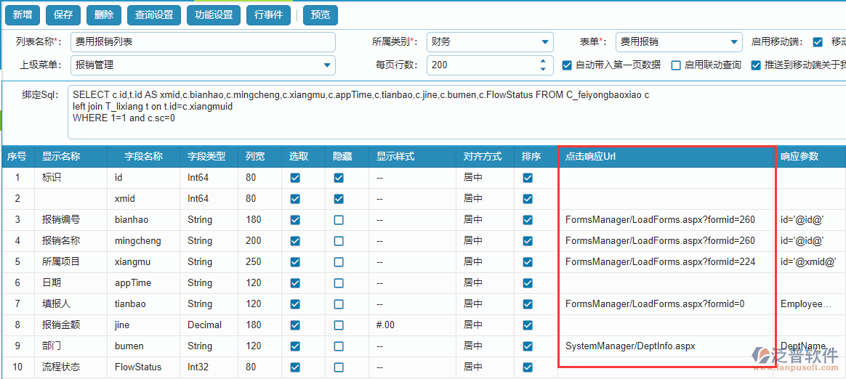
Task: Click the 填报人 display name cell
Action: point(70,303)
